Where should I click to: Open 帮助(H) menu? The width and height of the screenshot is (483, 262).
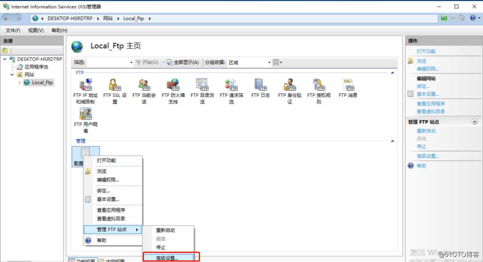tap(59, 30)
